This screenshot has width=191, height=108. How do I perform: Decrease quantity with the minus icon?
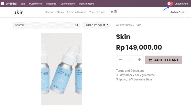121,60
